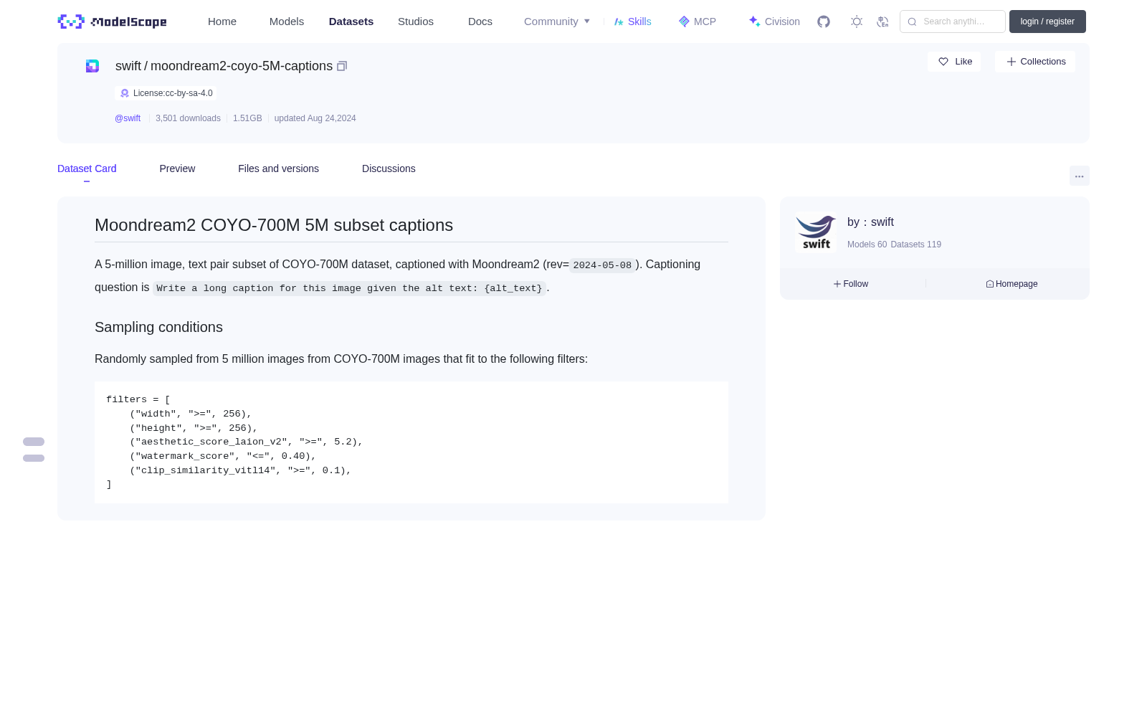The image size is (1147, 717).
Task: Click the Skills sparkle icon
Action: coord(619,22)
